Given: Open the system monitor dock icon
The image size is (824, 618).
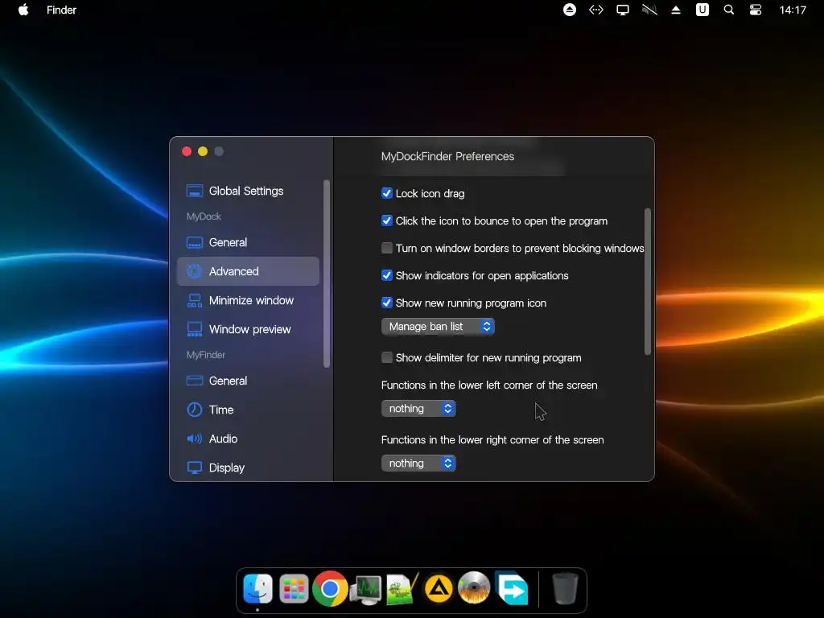Looking at the screenshot, I should (x=366, y=590).
